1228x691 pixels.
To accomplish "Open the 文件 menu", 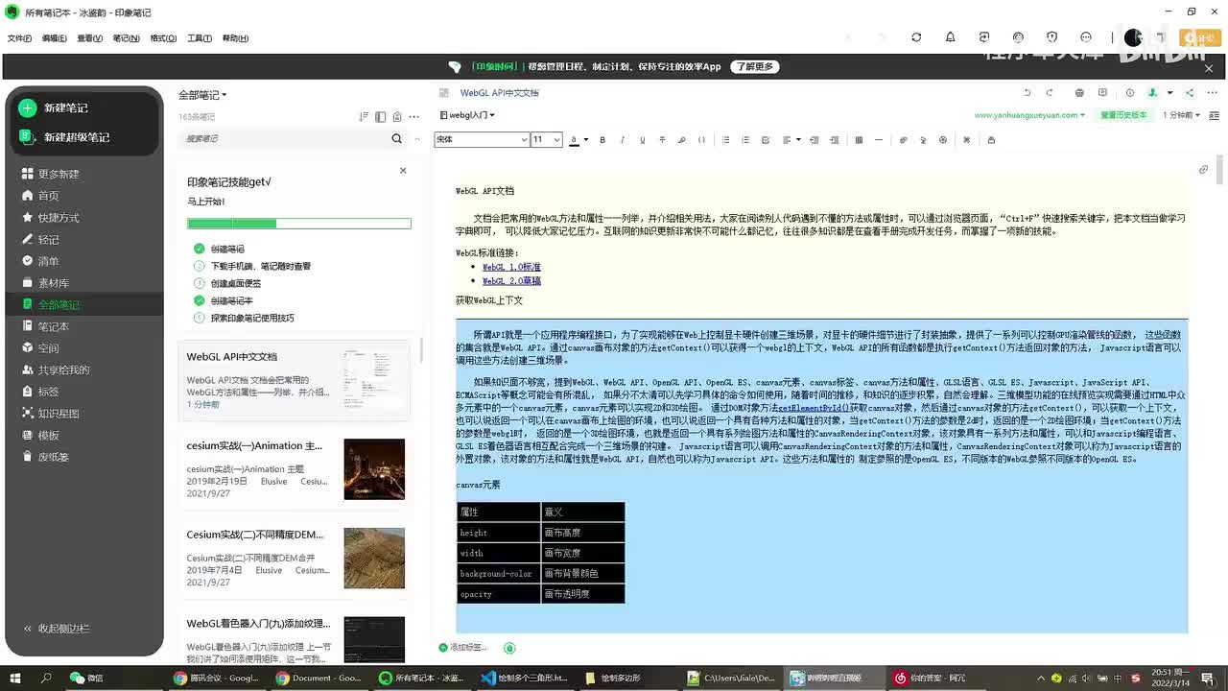I will pyautogui.click(x=20, y=37).
